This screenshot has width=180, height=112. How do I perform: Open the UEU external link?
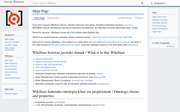point(94,42)
